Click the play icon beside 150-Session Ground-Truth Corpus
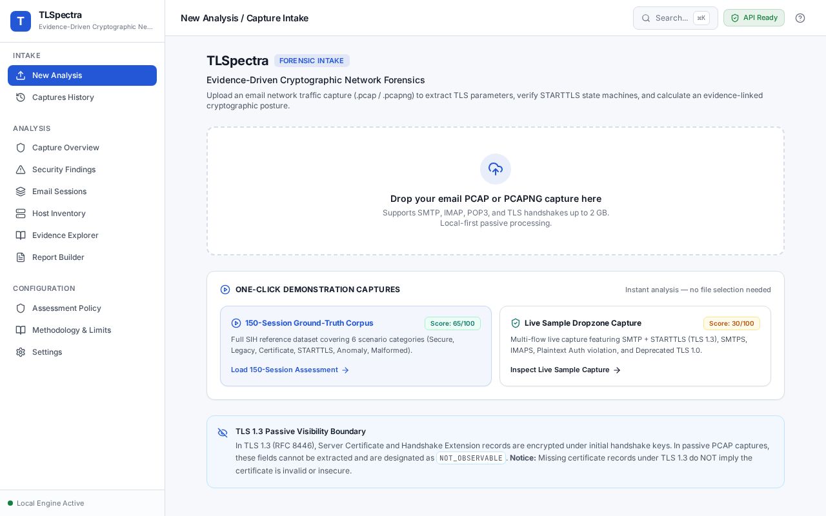The width and height of the screenshot is (826, 516). [236, 323]
